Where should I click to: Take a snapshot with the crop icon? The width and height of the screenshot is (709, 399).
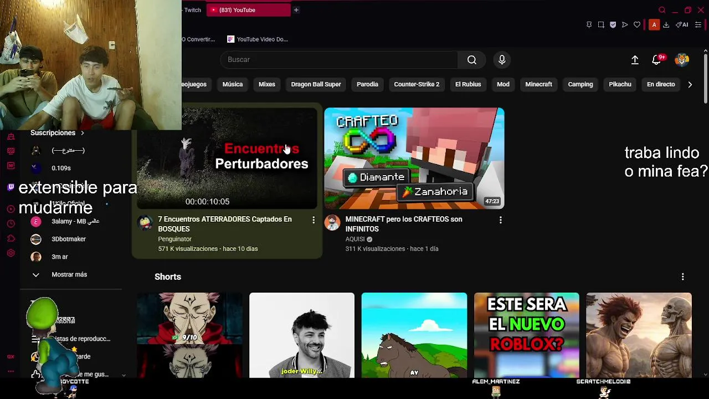click(x=601, y=25)
